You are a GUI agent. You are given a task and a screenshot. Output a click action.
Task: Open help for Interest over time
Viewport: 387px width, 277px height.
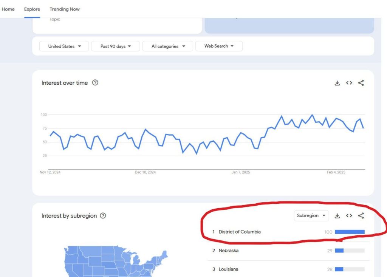95,83
